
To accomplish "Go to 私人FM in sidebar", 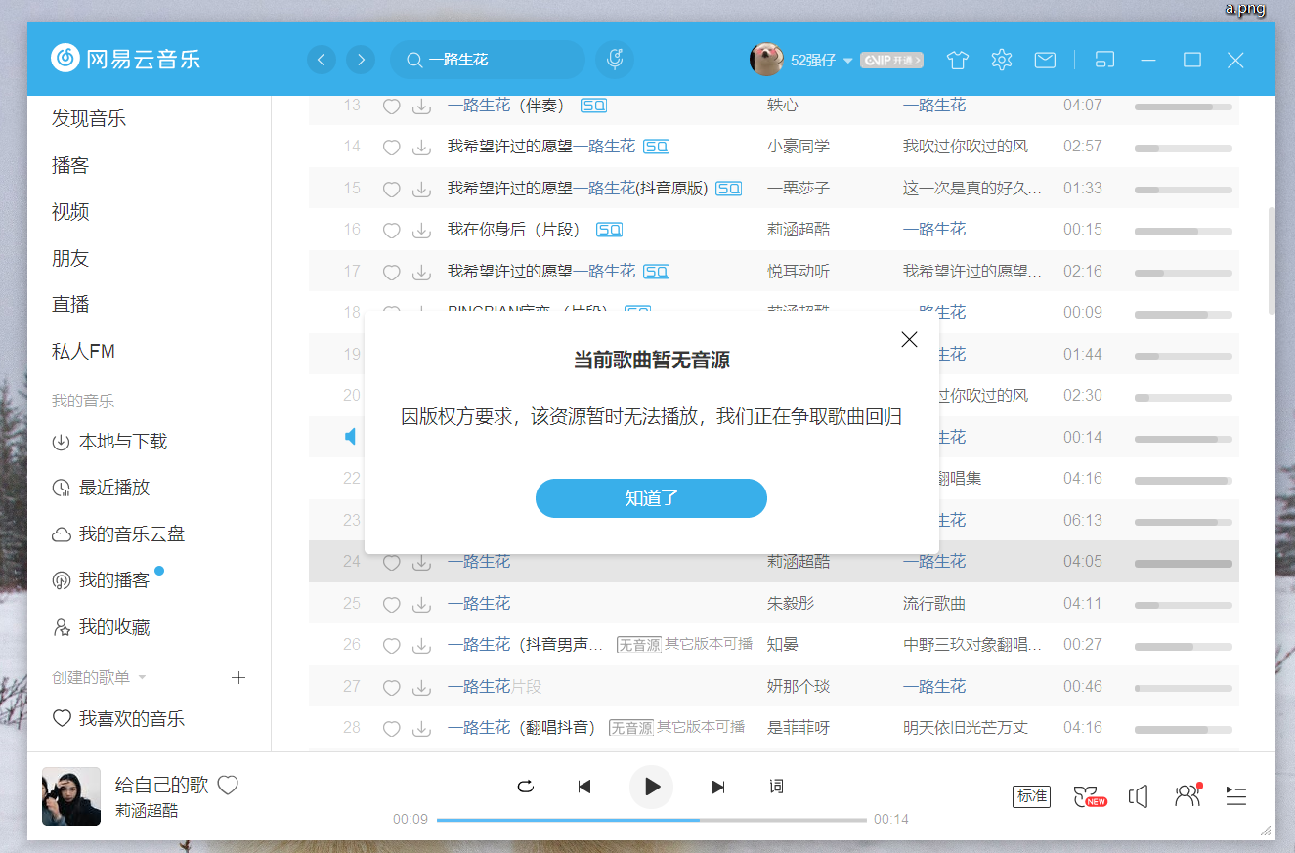I will pyautogui.click(x=83, y=351).
